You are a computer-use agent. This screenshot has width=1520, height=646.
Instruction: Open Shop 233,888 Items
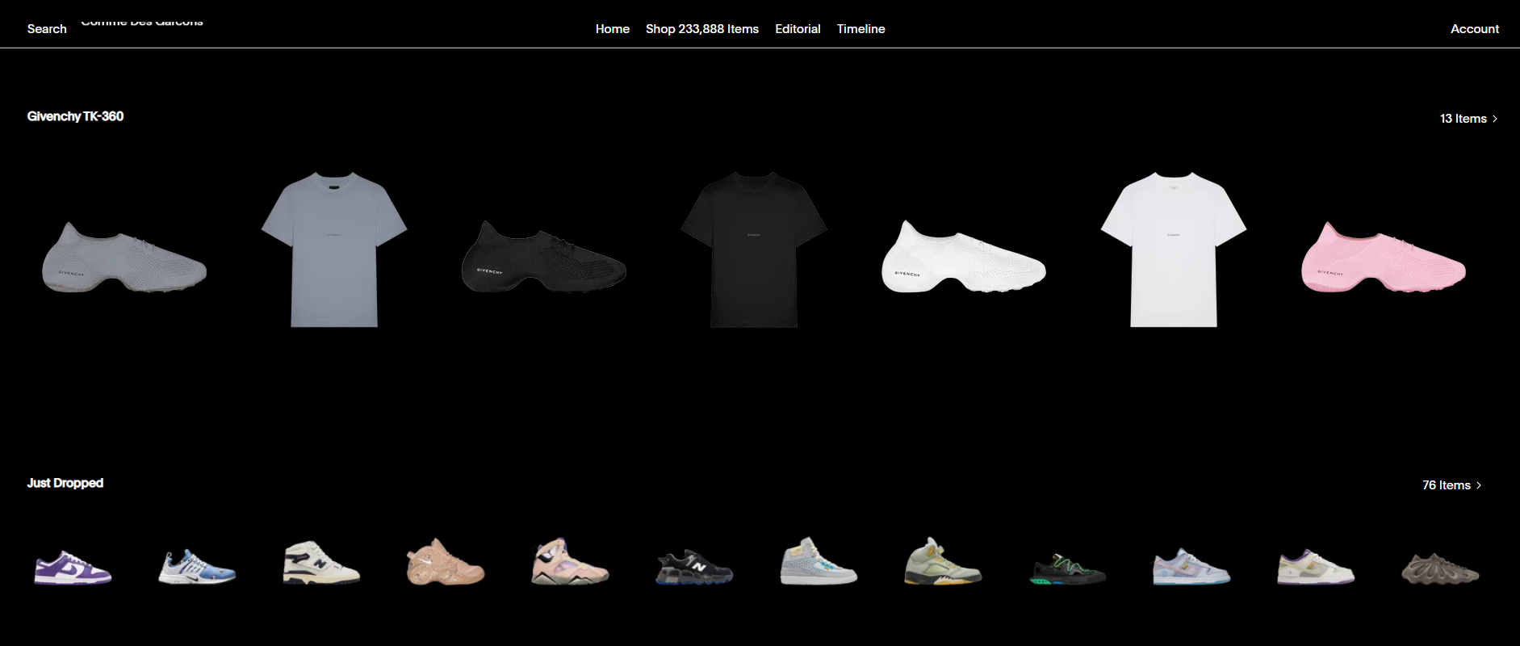(x=702, y=29)
